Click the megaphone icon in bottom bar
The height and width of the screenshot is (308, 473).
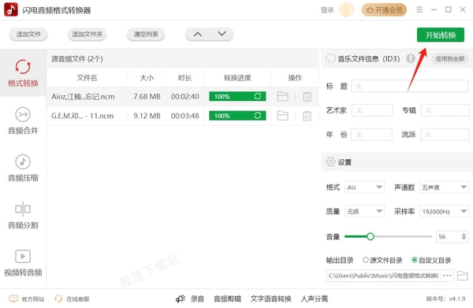click(x=181, y=299)
